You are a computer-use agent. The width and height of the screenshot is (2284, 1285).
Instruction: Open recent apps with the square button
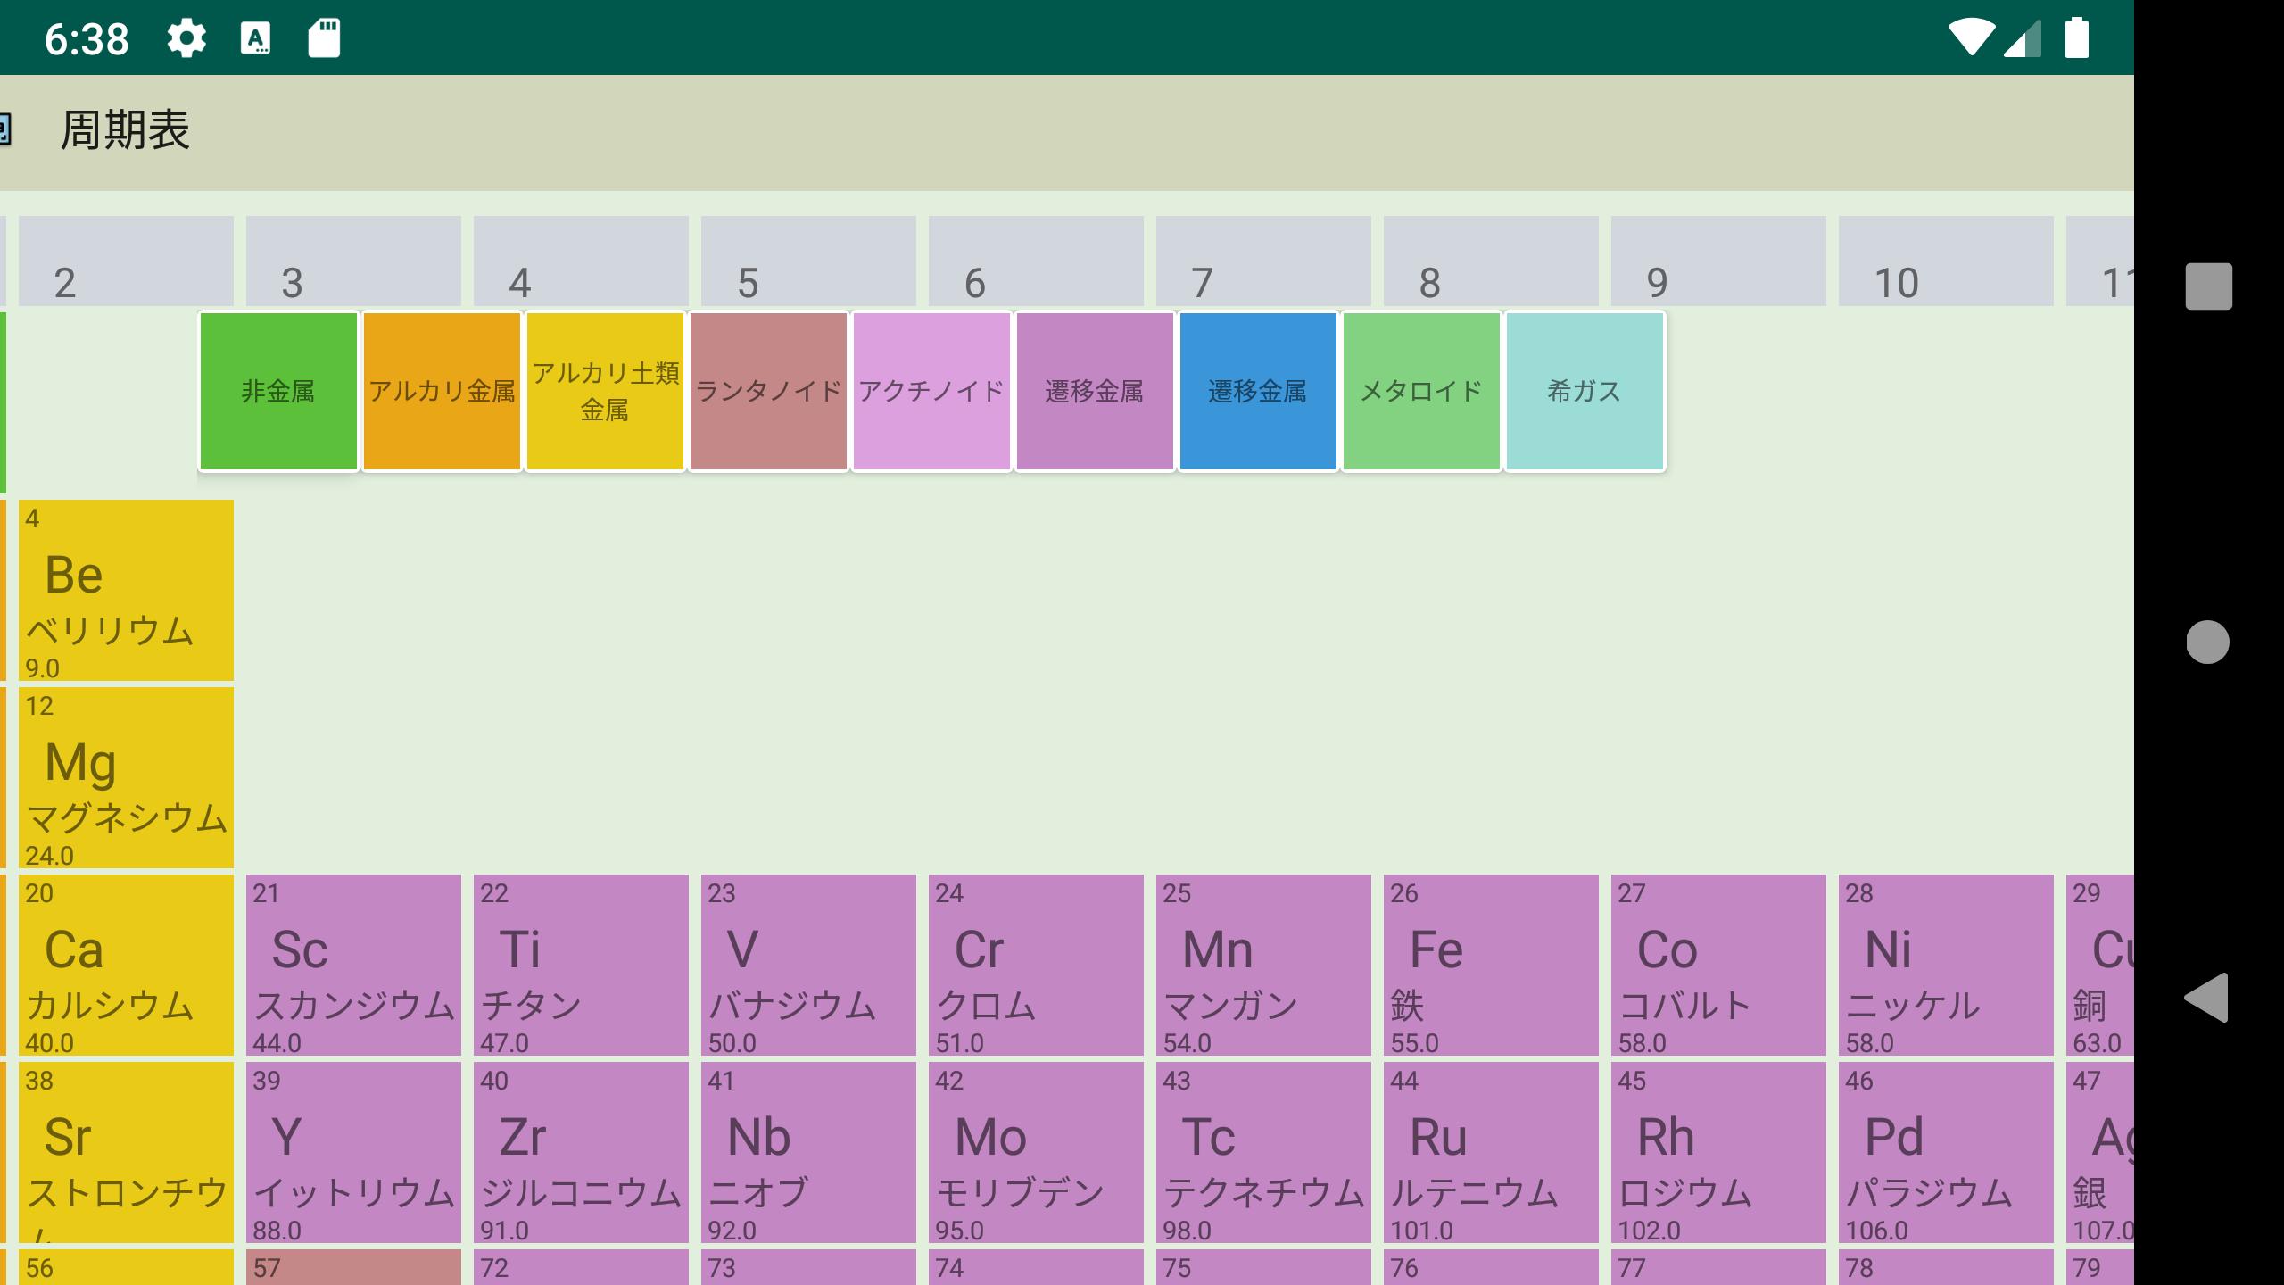2208,286
